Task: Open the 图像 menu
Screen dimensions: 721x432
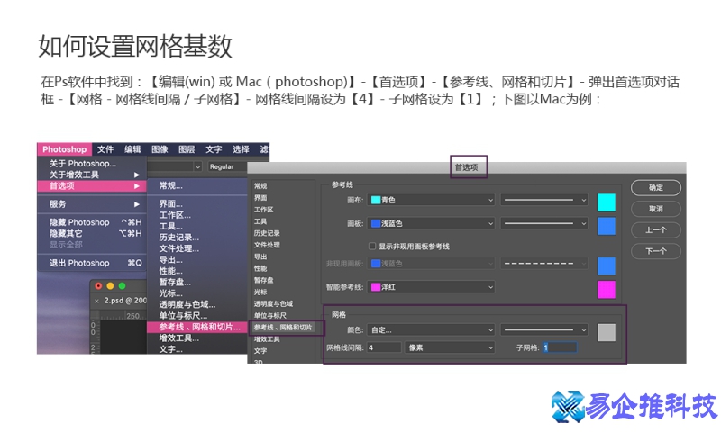Action: (160, 149)
